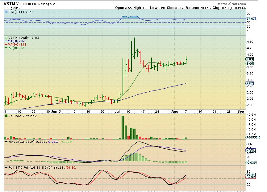Click the red MA(200) legend line marker
Image resolution: width=267 pixels, height=192 pixels.
click(6, 44)
